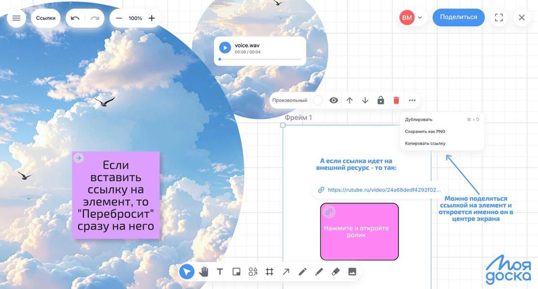Close the board with X
The width and height of the screenshot is (538, 289).
point(521,18)
